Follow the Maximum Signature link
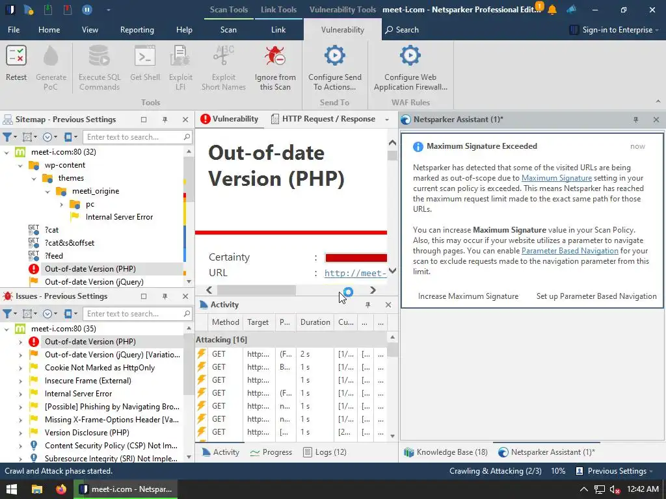 (557, 178)
